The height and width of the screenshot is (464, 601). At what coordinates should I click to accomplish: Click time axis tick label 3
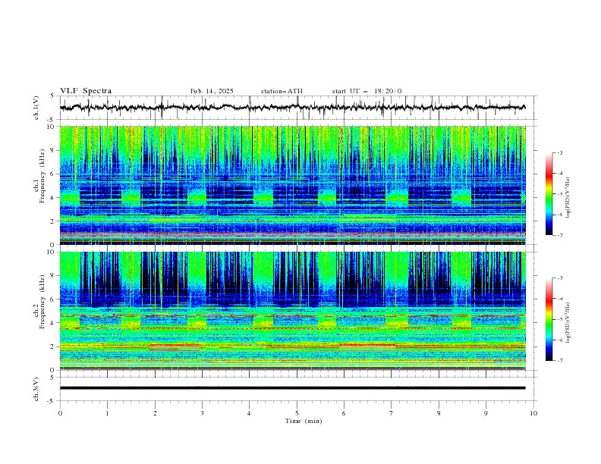tap(202, 413)
